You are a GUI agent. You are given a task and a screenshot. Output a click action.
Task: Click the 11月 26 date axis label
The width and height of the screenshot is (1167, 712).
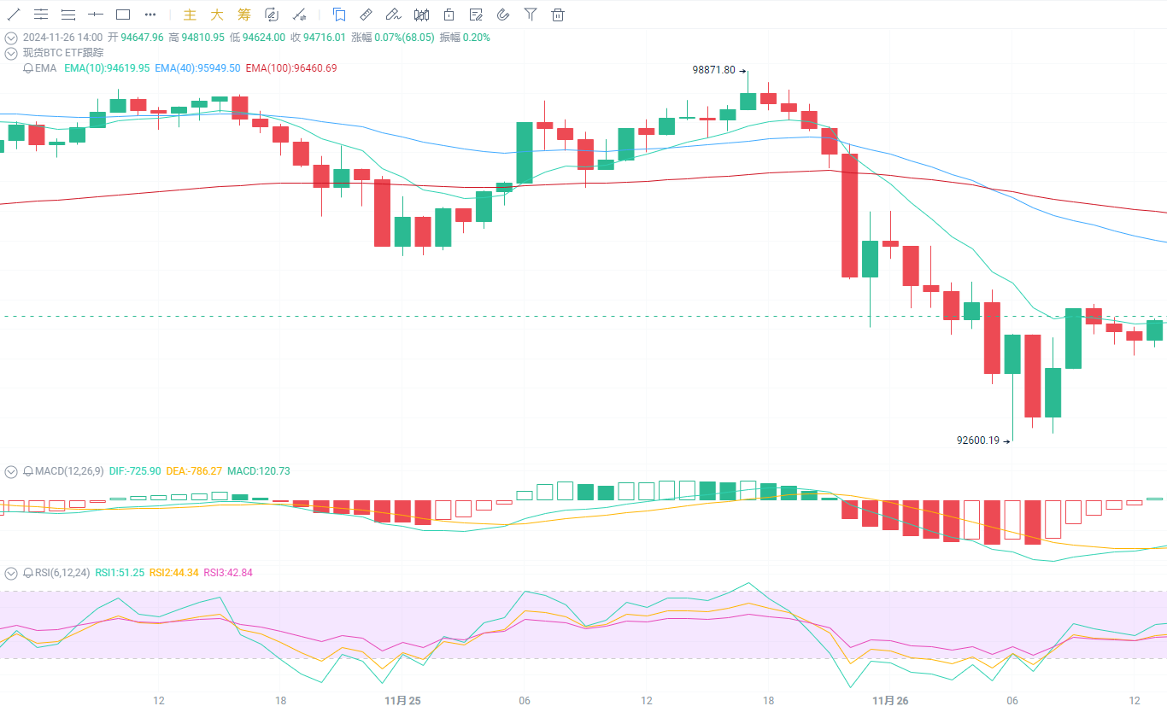pyautogui.click(x=890, y=701)
